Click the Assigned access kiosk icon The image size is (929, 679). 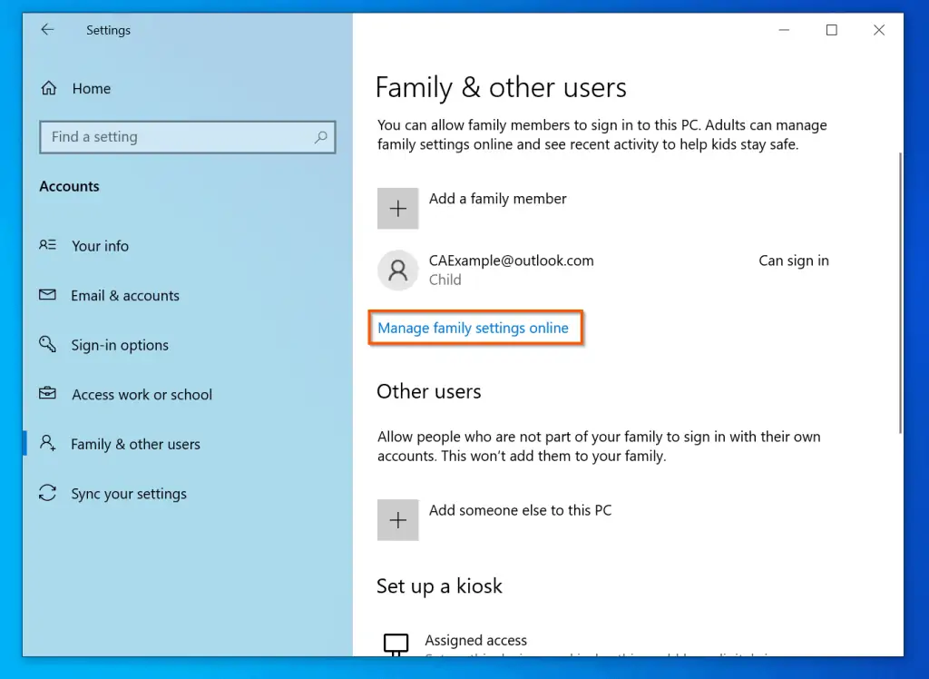tap(396, 642)
